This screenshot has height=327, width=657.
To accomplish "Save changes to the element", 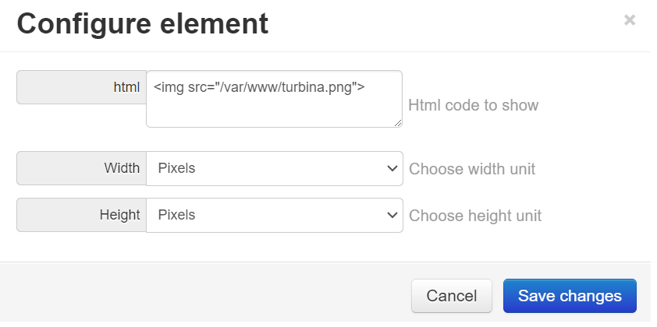I will 570,296.
